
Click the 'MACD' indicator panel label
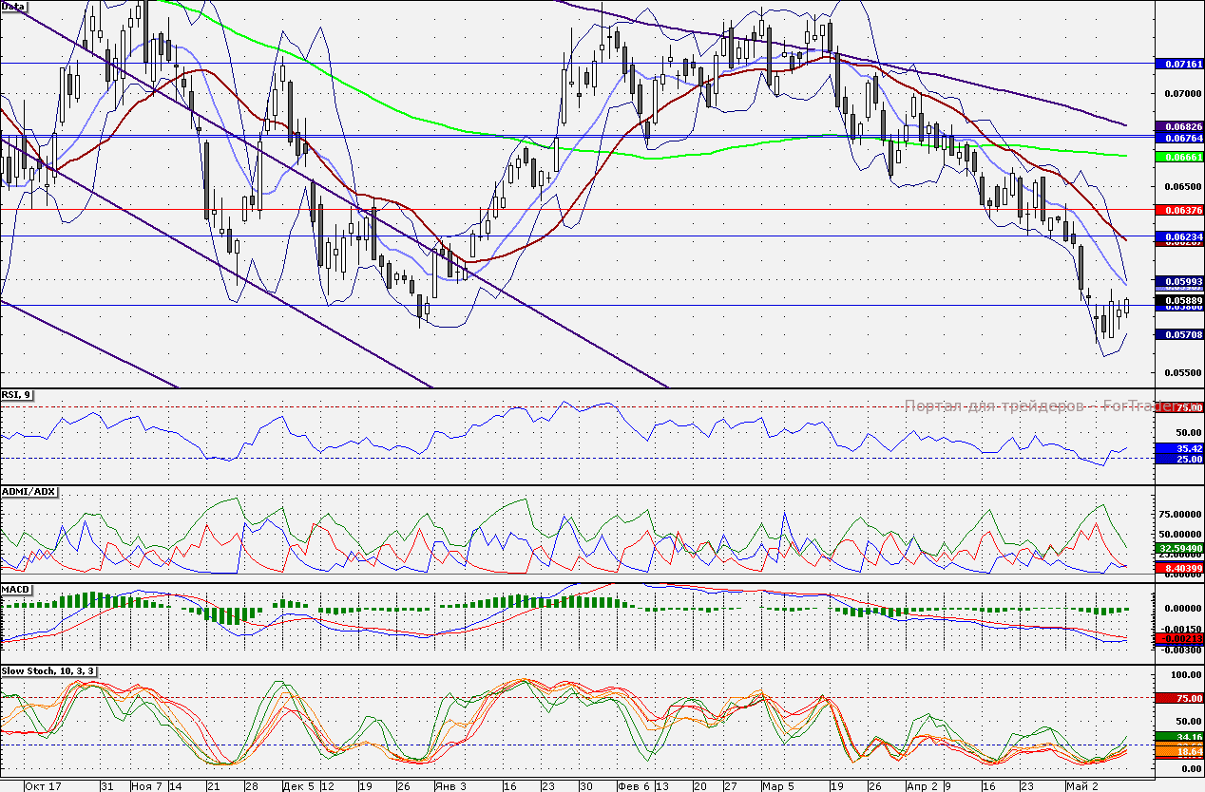click(17, 589)
